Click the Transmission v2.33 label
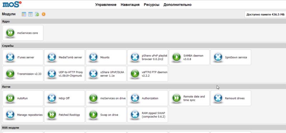The width and height of the screenshot is (286, 133). tap(29, 74)
